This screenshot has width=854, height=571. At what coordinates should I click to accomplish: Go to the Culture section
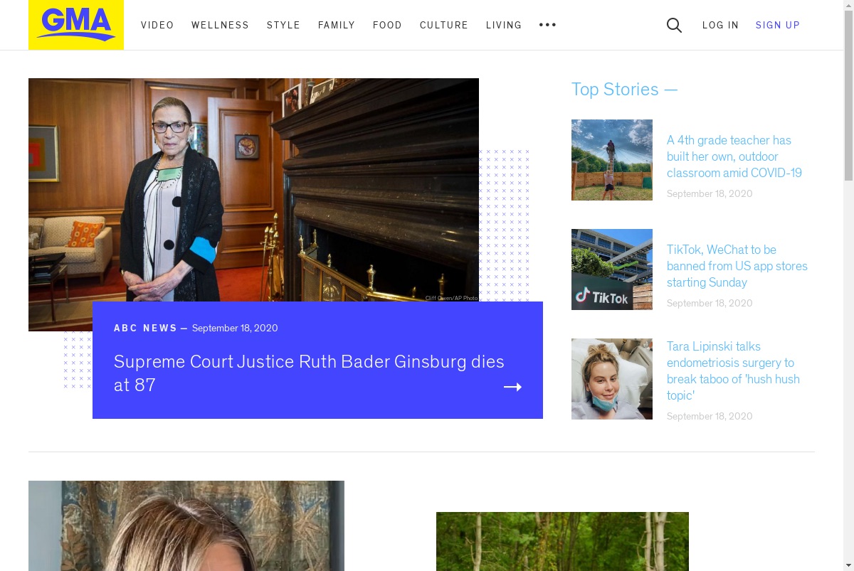[x=444, y=25]
